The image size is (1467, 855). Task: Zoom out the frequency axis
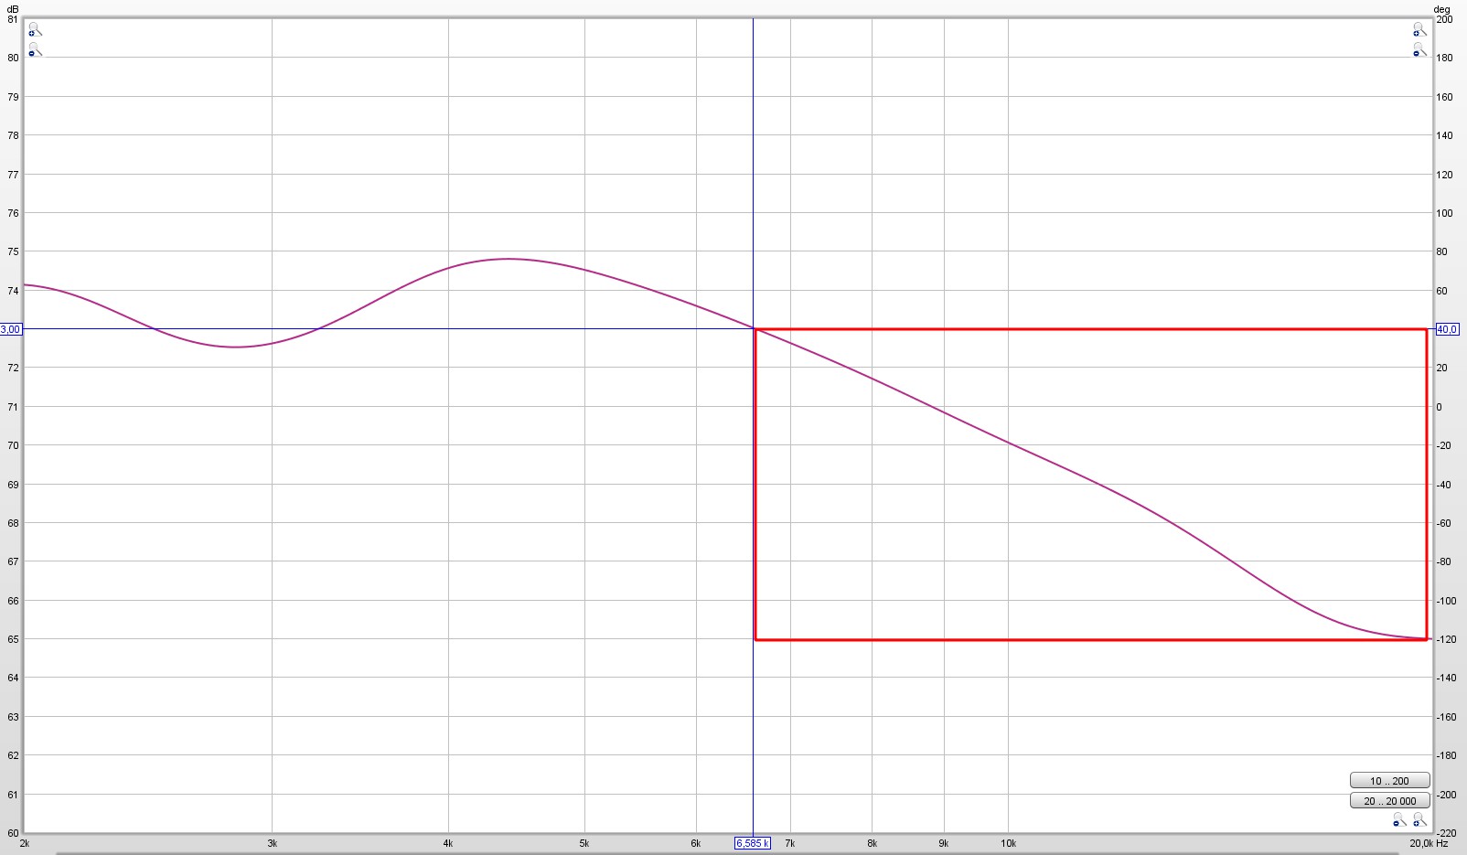(x=1399, y=820)
